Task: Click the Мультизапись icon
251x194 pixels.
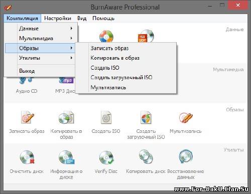Action: click(x=186, y=117)
